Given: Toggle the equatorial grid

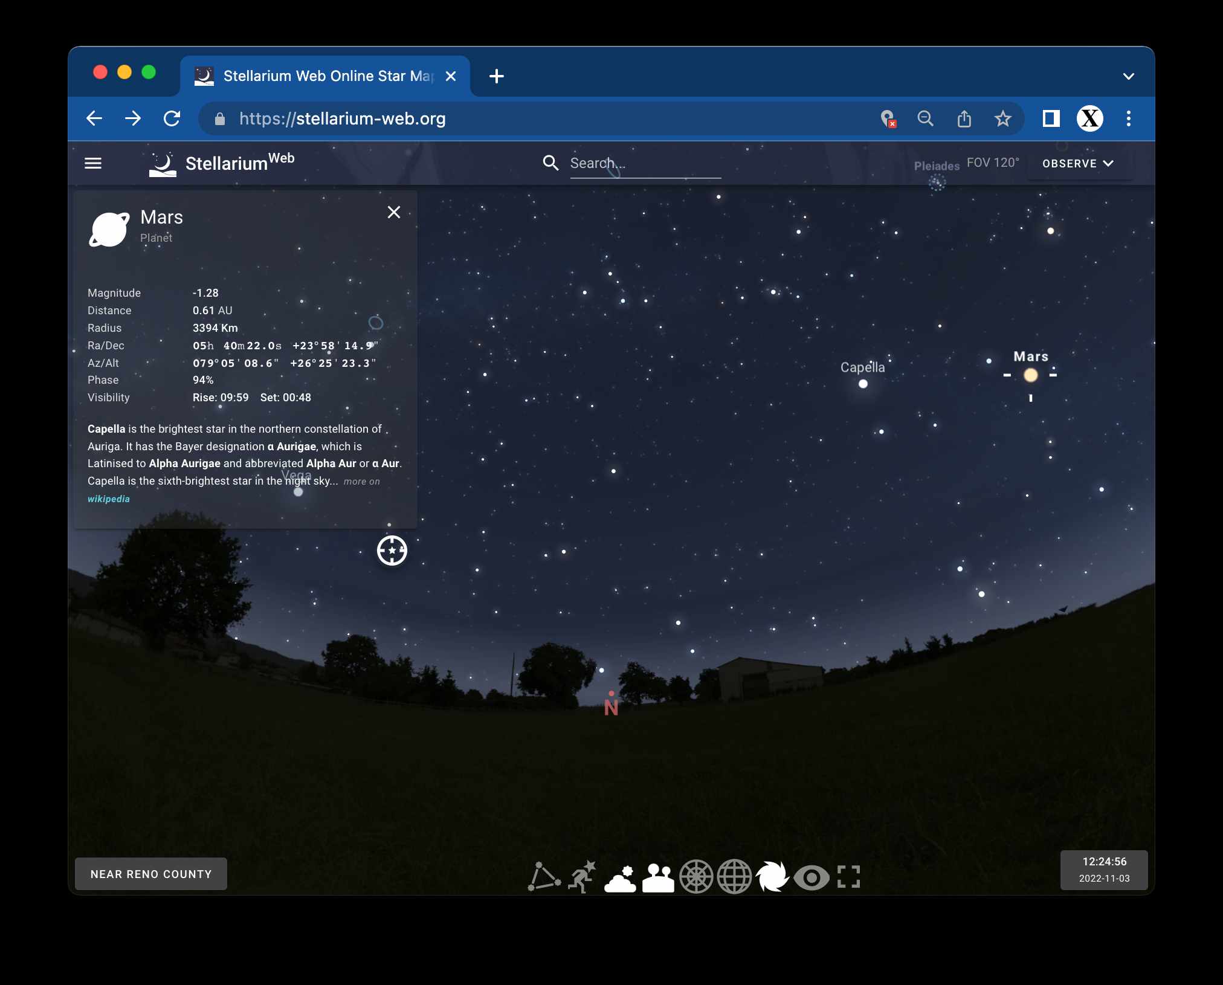Looking at the screenshot, I should [734, 877].
